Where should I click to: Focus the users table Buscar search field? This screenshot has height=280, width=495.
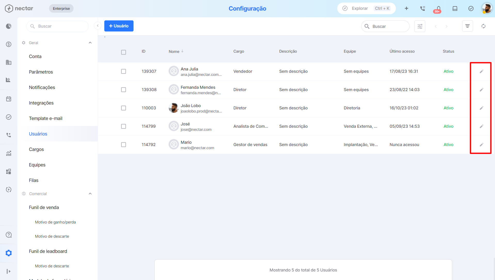click(x=385, y=26)
